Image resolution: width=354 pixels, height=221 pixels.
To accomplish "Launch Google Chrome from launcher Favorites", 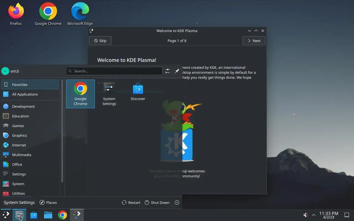I will pyautogui.click(x=80, y=94).
